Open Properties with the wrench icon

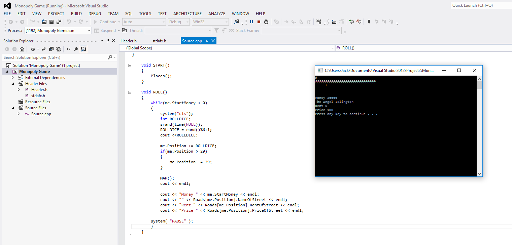pyautogui.click(x=76, y=49)
